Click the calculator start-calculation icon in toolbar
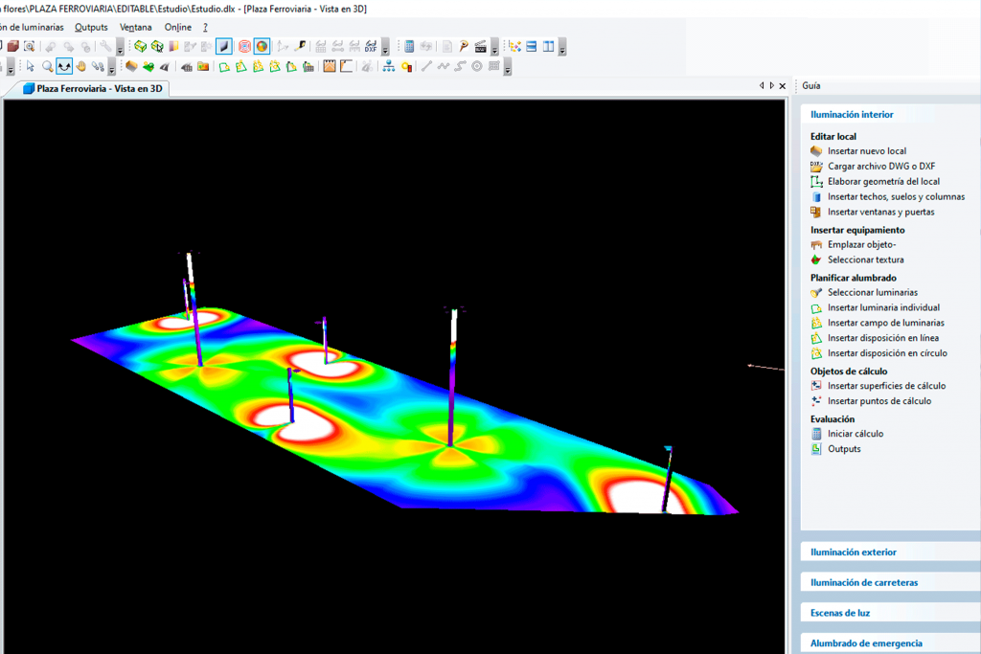This screenshot has height=654, width=981. coord(409,46)
